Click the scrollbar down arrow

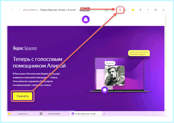click(x=166, y=110)
